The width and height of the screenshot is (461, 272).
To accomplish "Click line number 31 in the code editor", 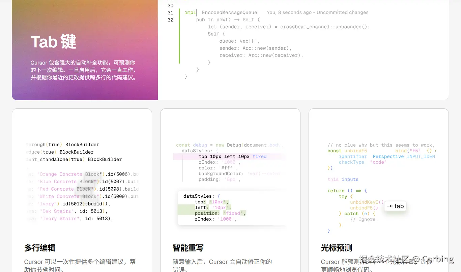I will [170, 12].
